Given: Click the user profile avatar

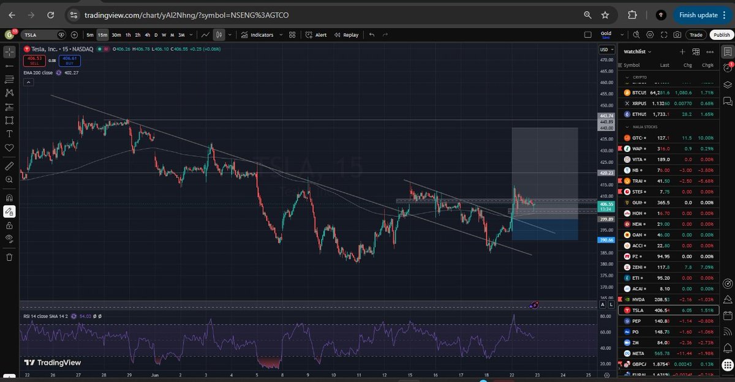Looking at the screenshot, I should (x=10, y=35).
